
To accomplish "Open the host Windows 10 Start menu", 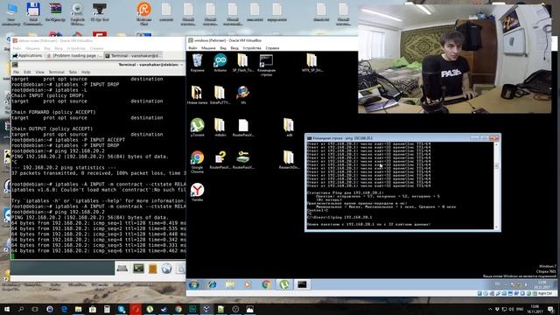I will (7, 309).
